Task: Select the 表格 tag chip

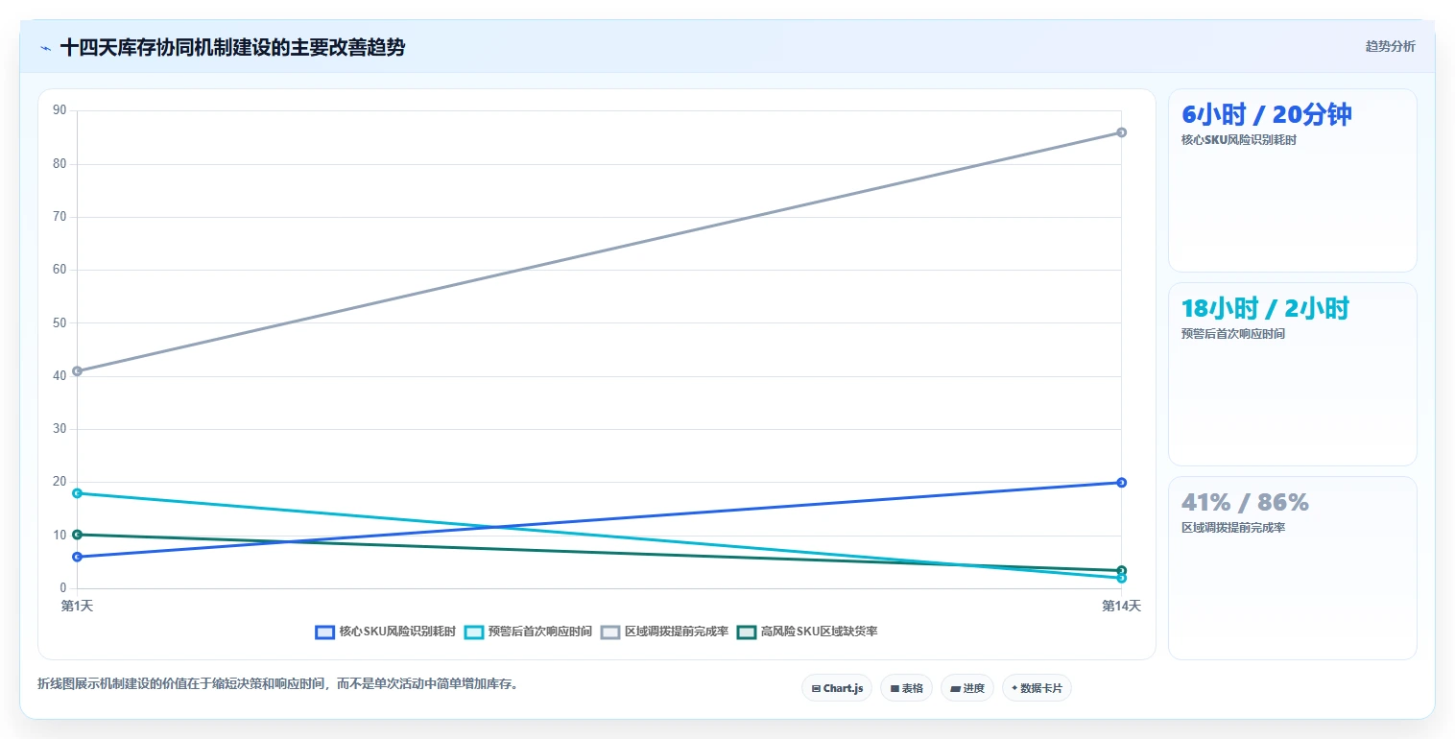Action: tap(906, 688)
